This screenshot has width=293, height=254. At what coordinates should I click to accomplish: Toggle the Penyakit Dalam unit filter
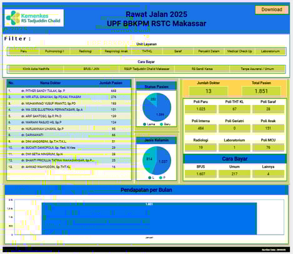click(209, 51)
